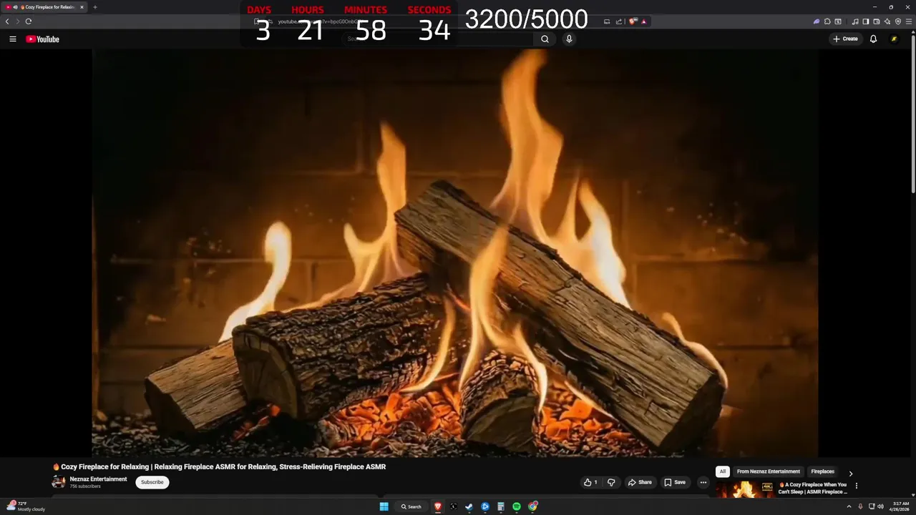The height and width of the screenshot is (515, 916).
Task: Open the account avatar menu
Action: (x=894, y=39)
